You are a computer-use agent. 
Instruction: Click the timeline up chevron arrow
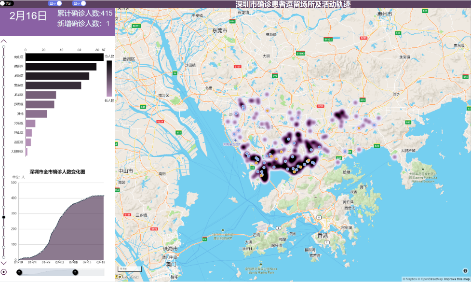point(4,42)
